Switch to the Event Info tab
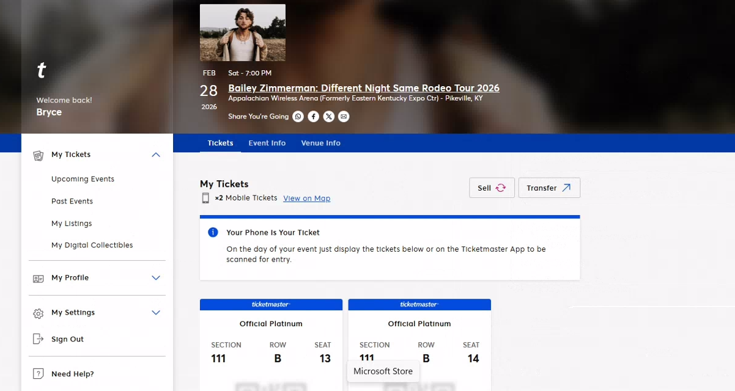The image size is (735, 391). 267,143
